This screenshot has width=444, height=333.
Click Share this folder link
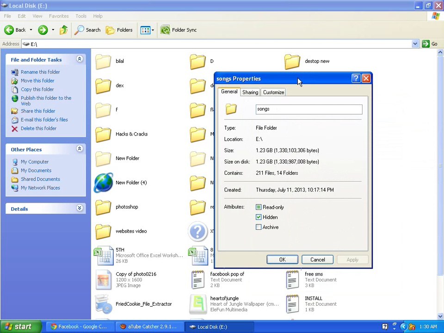pos(38,111)
